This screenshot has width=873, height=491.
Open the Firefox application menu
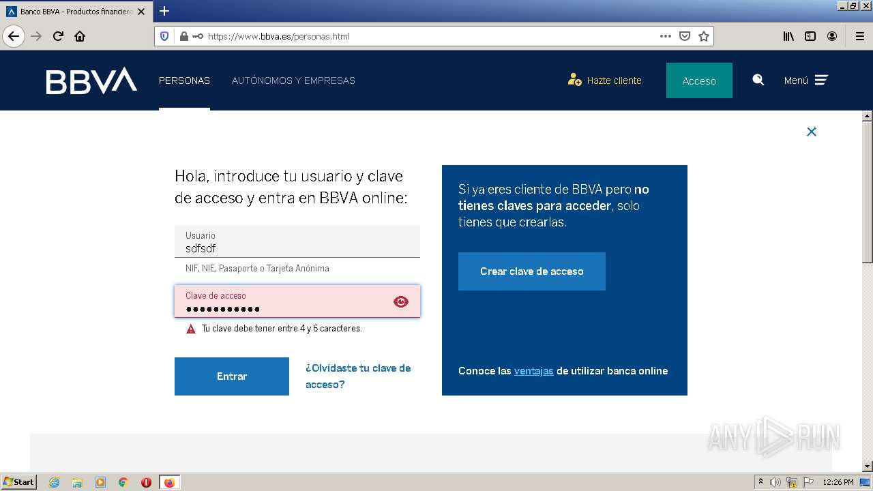(859, 36)
